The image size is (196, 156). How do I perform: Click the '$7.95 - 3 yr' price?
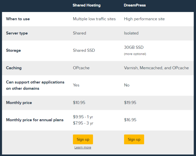coord(83,123)
